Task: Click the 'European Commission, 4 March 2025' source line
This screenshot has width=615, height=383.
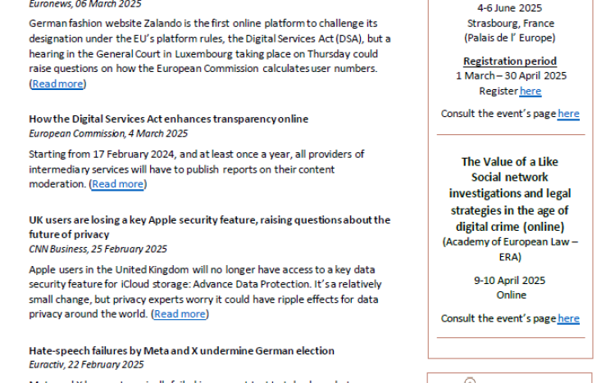Action: (107, 133)
